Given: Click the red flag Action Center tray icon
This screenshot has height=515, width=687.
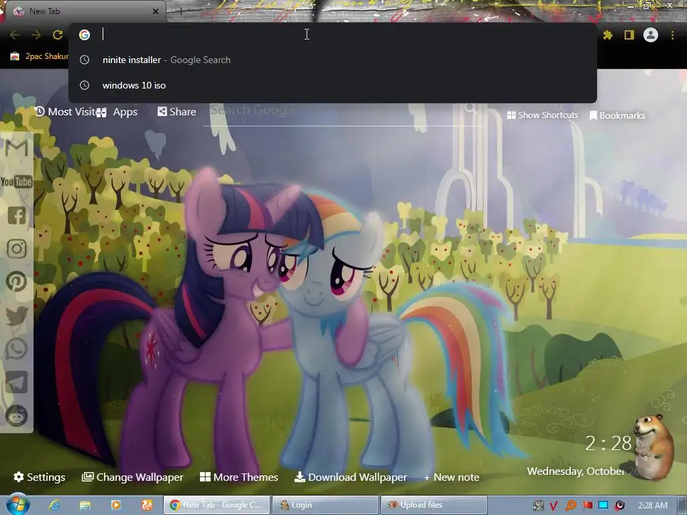Looking at the screenshot, I should (x=587, y=506).
